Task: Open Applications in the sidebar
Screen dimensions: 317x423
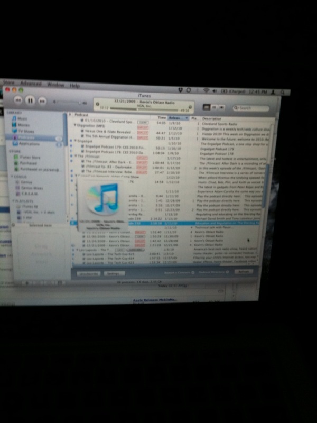Action: point(26,144)
